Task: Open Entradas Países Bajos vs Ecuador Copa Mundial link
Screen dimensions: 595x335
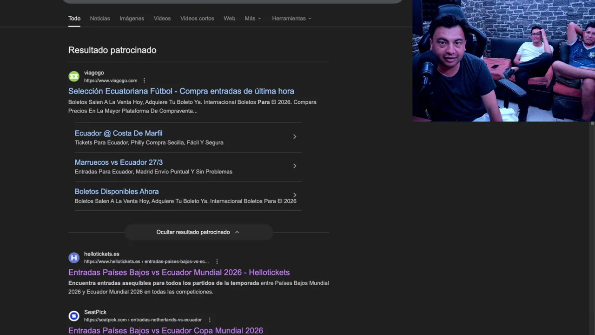Action: [165, 330]
